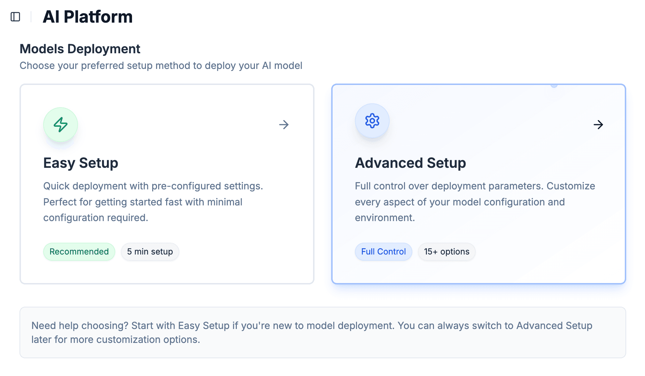
Task: Click the AI Platform title
Action: tap(87, 17)
